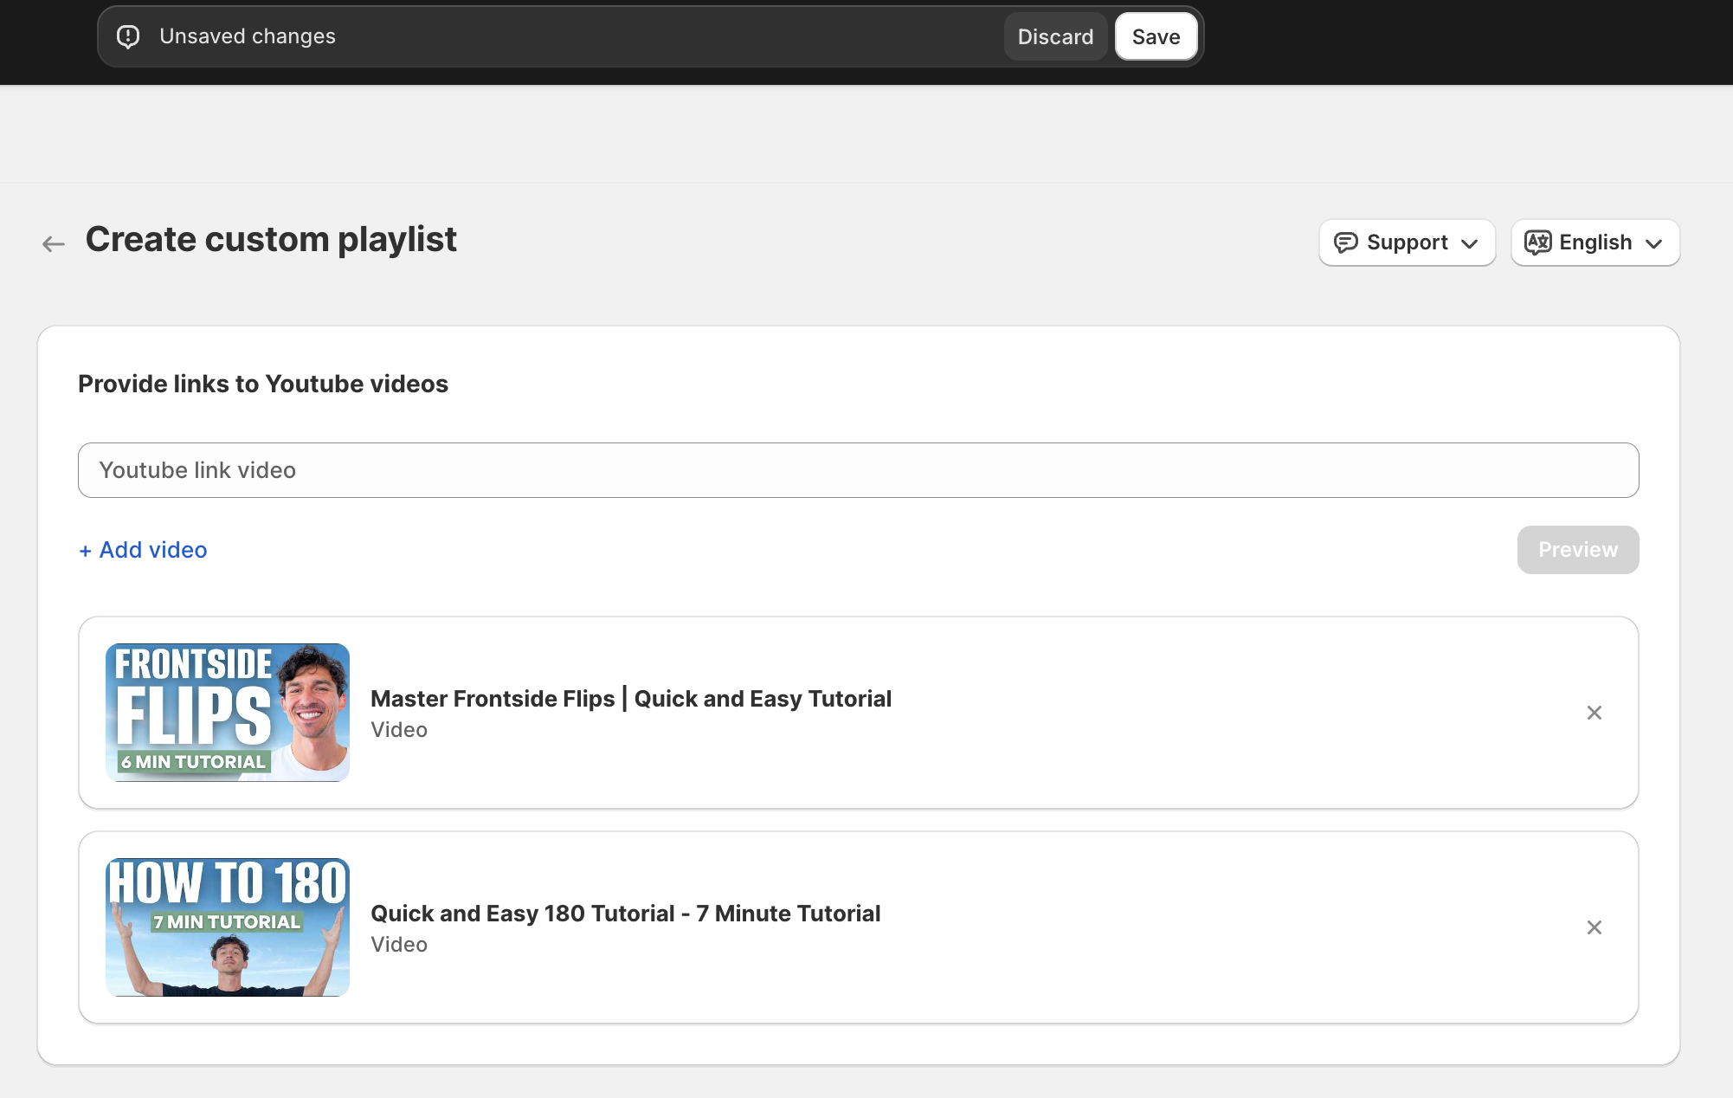The width and height of the screenshot is (1733, 1098).
Task: Focus the Youtube link video field
Action: point(858,470)
